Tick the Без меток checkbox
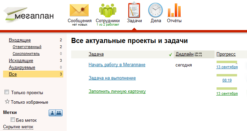The image size is (247, 131). coord(13,120)
